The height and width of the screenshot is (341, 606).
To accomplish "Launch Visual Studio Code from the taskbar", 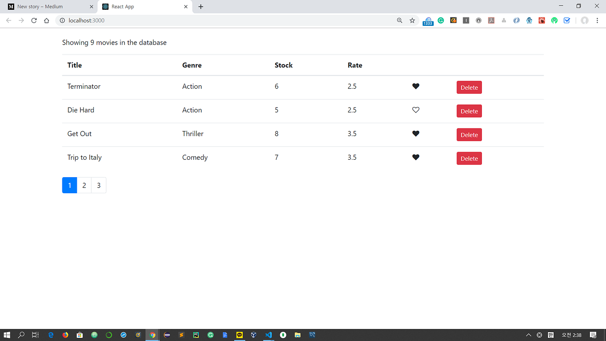I will [x=268, y=335].
